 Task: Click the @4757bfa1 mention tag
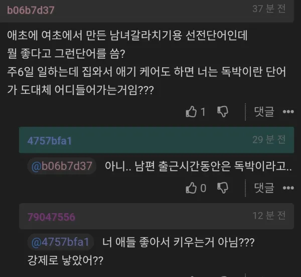pos(60,242)
